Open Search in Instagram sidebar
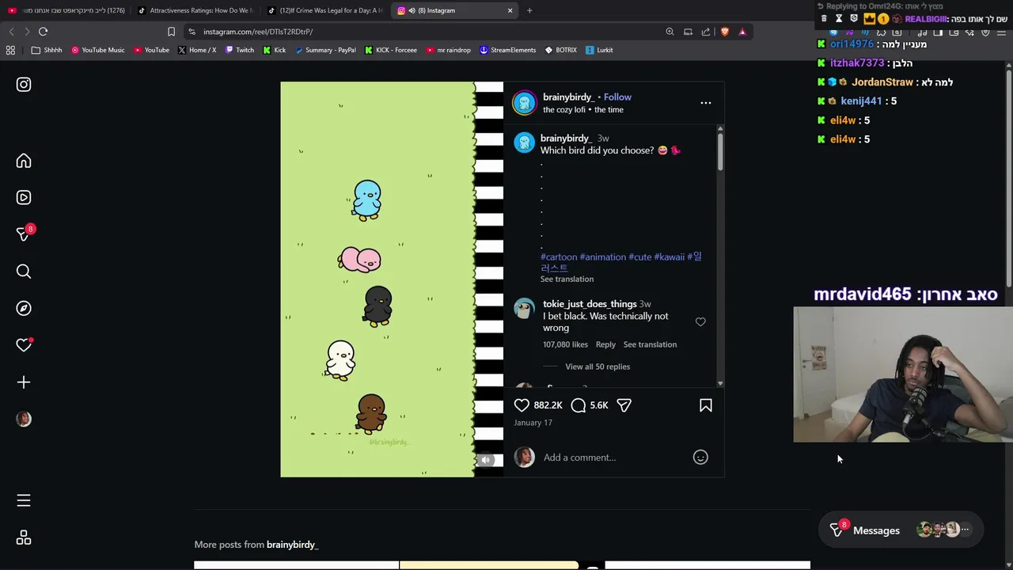The width and height of the screenshot is (1013, 570). pos(24,272)
